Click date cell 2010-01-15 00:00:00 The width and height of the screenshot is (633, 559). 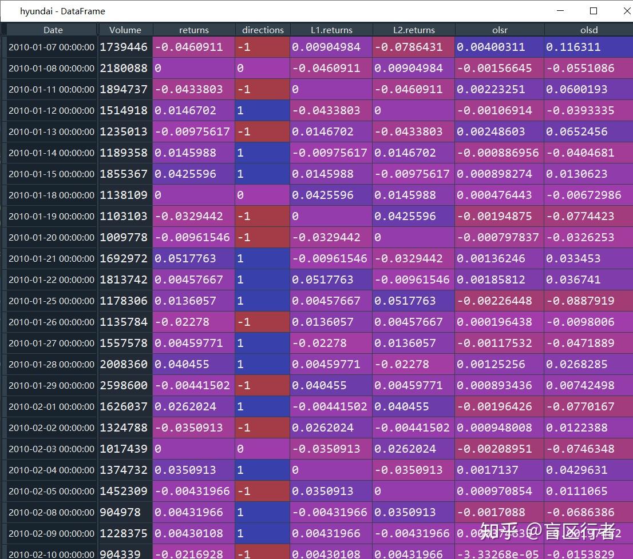point(52,174)
